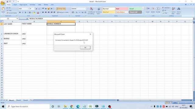Align text left
The image size is (195, 109).
[43, 12]
